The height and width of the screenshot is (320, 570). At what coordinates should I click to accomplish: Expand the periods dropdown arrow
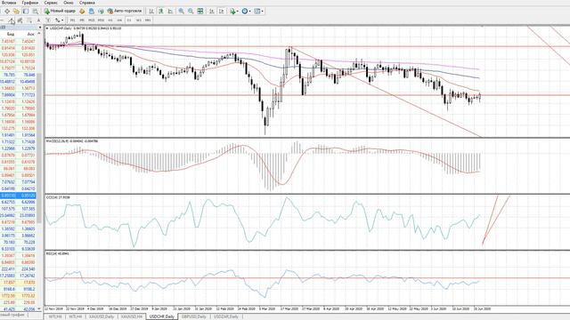coord(249,12)
